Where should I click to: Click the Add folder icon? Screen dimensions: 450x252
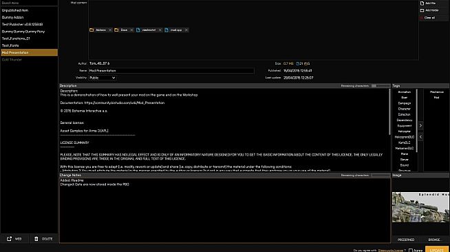click(x=422, y=10)
